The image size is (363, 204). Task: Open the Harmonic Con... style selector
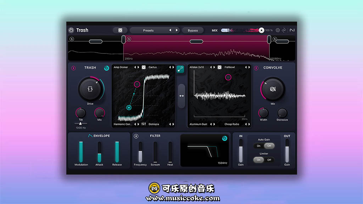coord(123,124)
